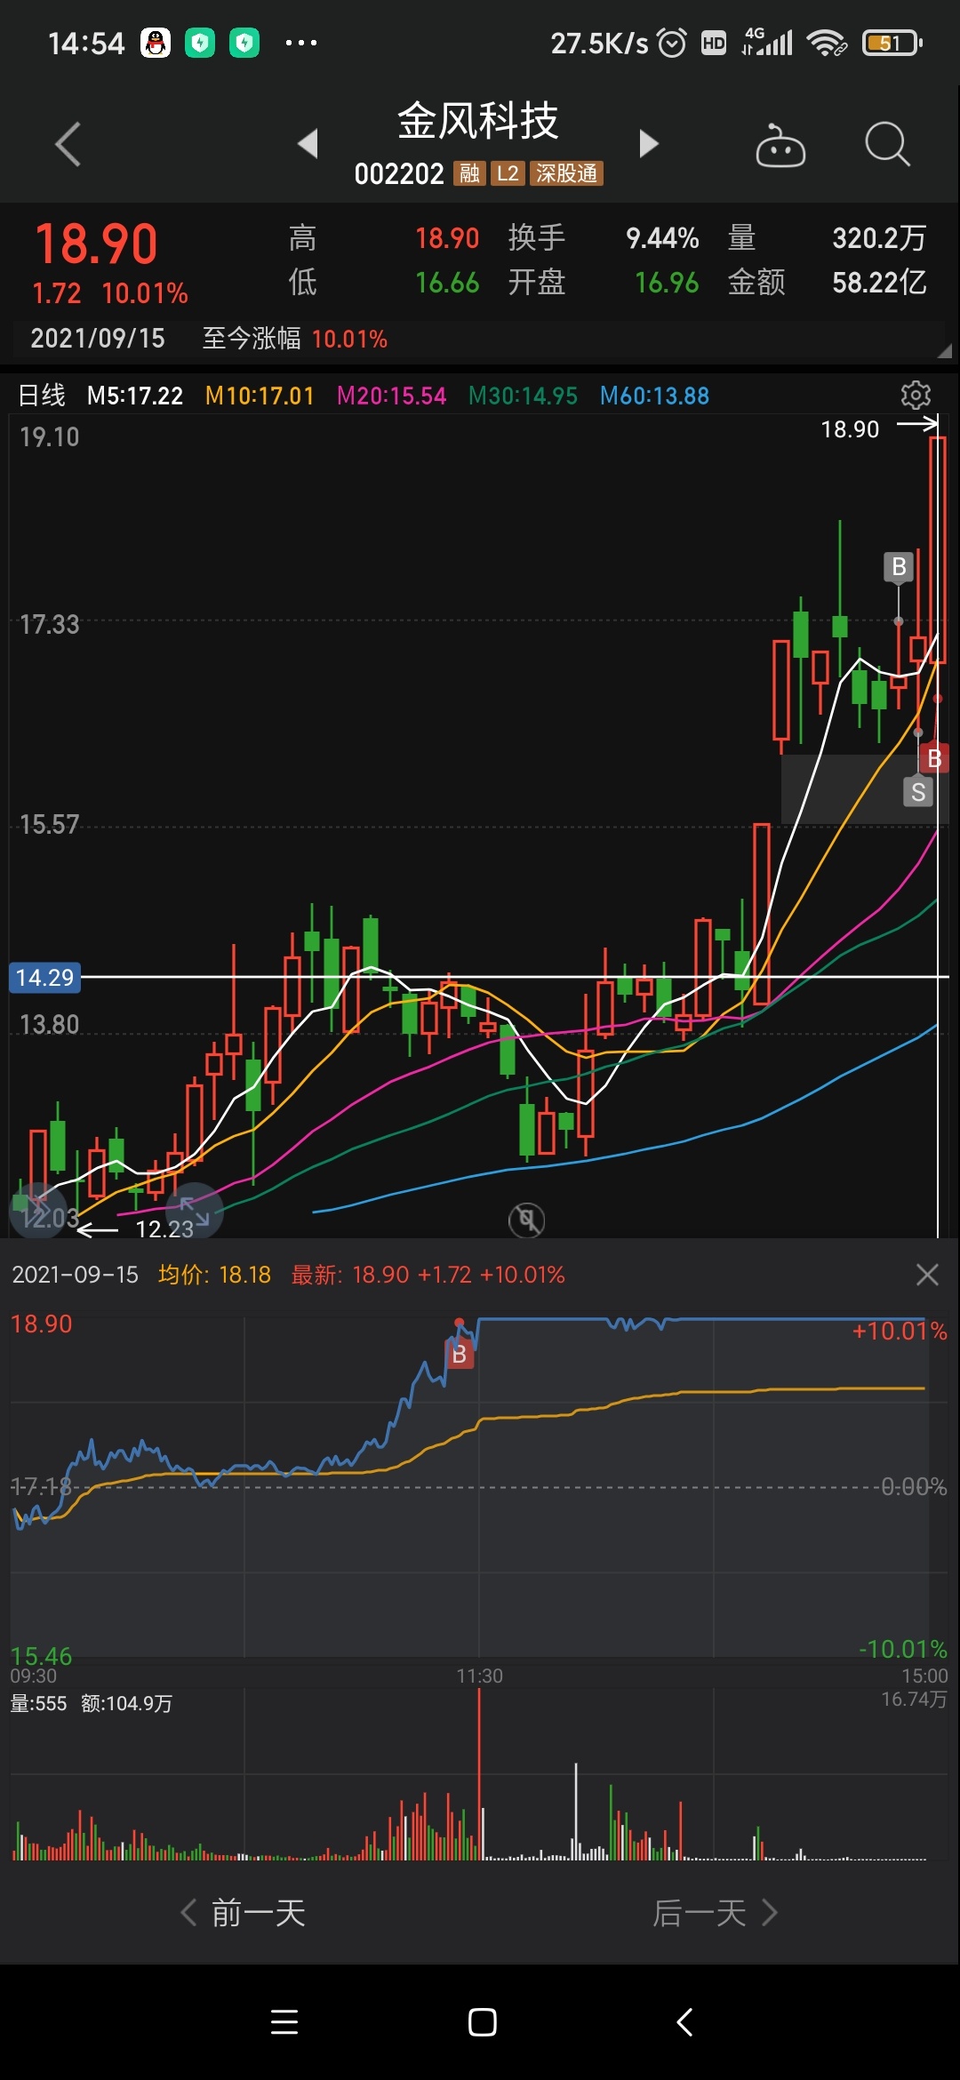Close the intraday panel with the X
Viewport: 960px width, 2080px height.
pos(926,1275)
